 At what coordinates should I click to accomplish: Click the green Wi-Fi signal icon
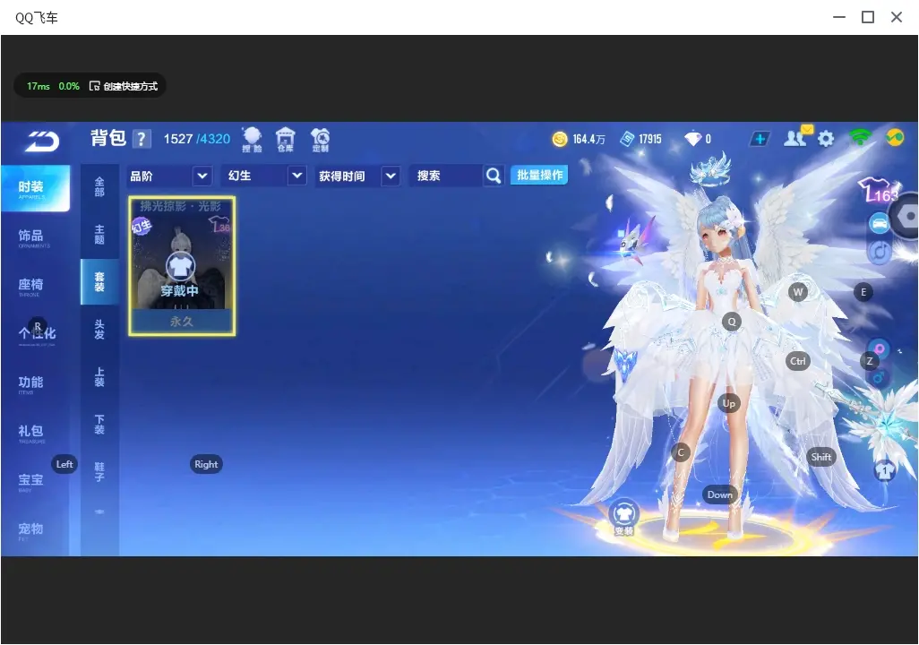(860, 137)
